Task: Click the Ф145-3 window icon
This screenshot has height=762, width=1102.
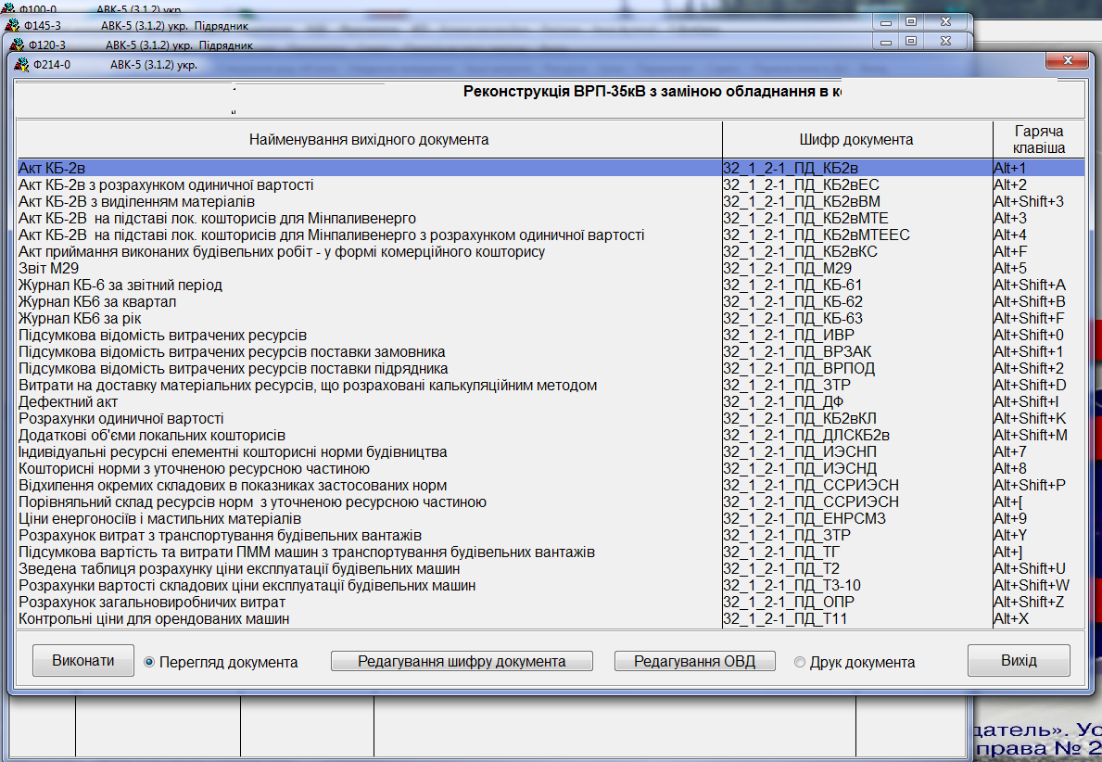Action: click(11, 26)
